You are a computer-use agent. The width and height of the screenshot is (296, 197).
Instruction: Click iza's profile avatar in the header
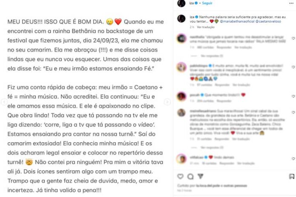(181, 3)
